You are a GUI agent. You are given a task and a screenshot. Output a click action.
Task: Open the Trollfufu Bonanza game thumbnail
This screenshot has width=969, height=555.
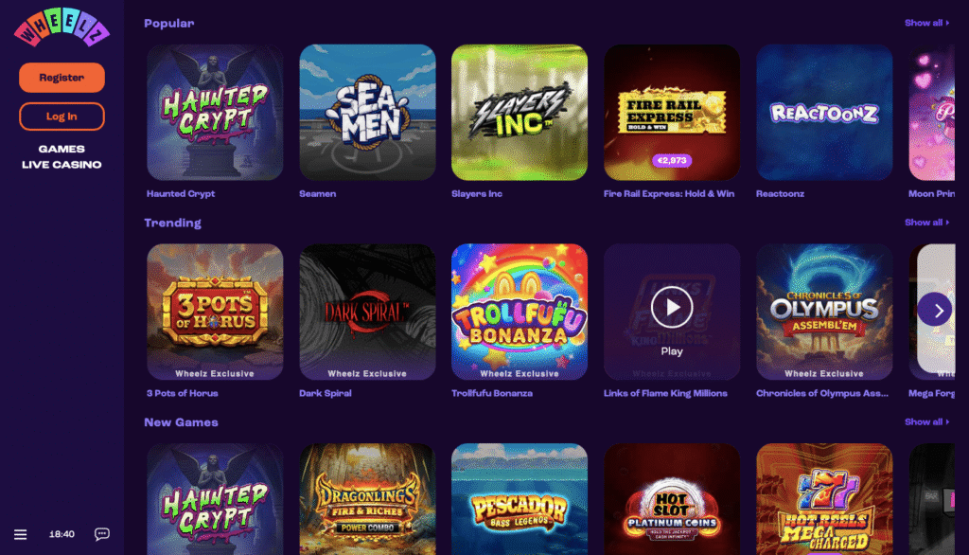point(520,312)
